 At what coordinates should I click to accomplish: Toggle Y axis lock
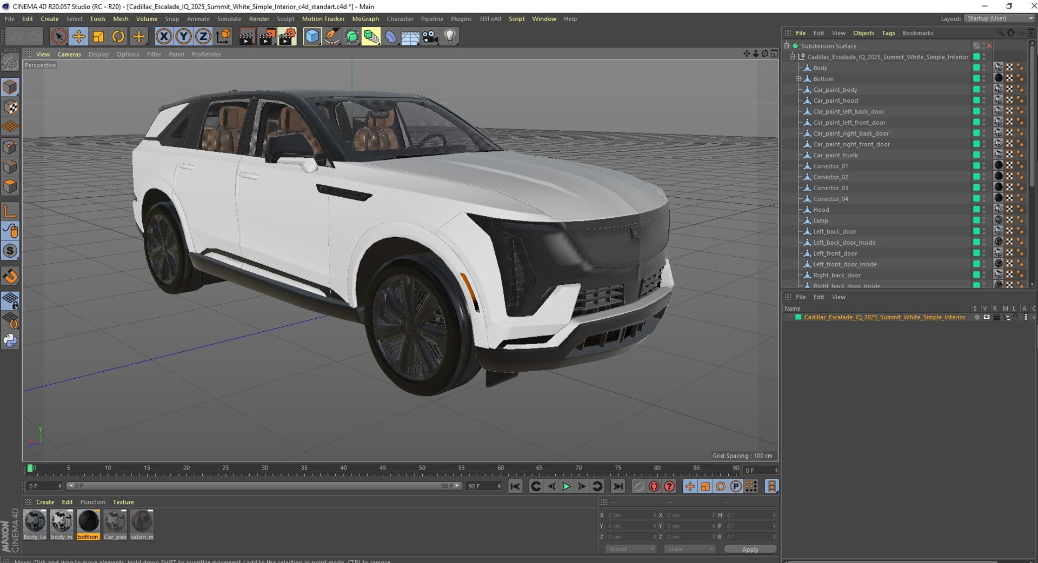183,37
